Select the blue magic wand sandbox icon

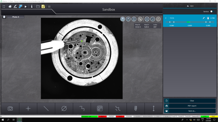[20, 6]
